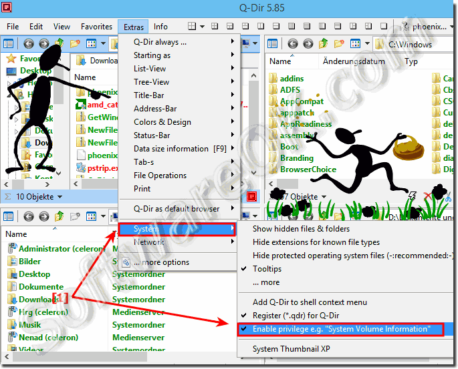
Task: Open view mode icon in C:\Windows pane
Action: click(x=355, y=44)
